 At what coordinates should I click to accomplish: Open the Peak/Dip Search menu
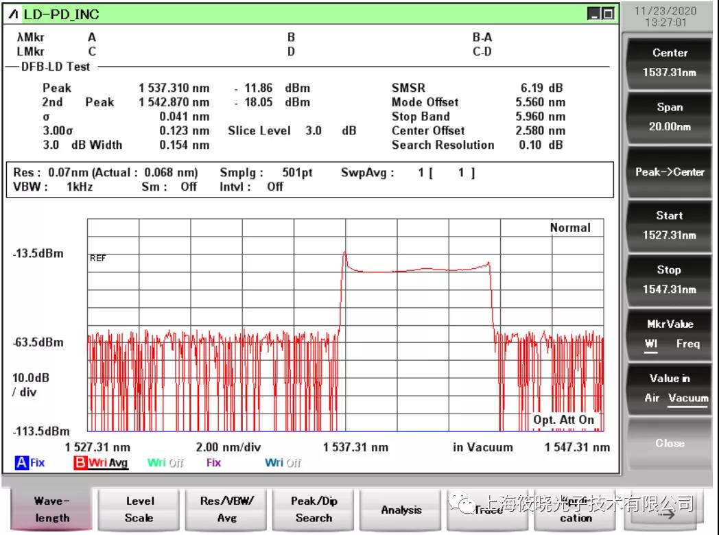point(314,510)
